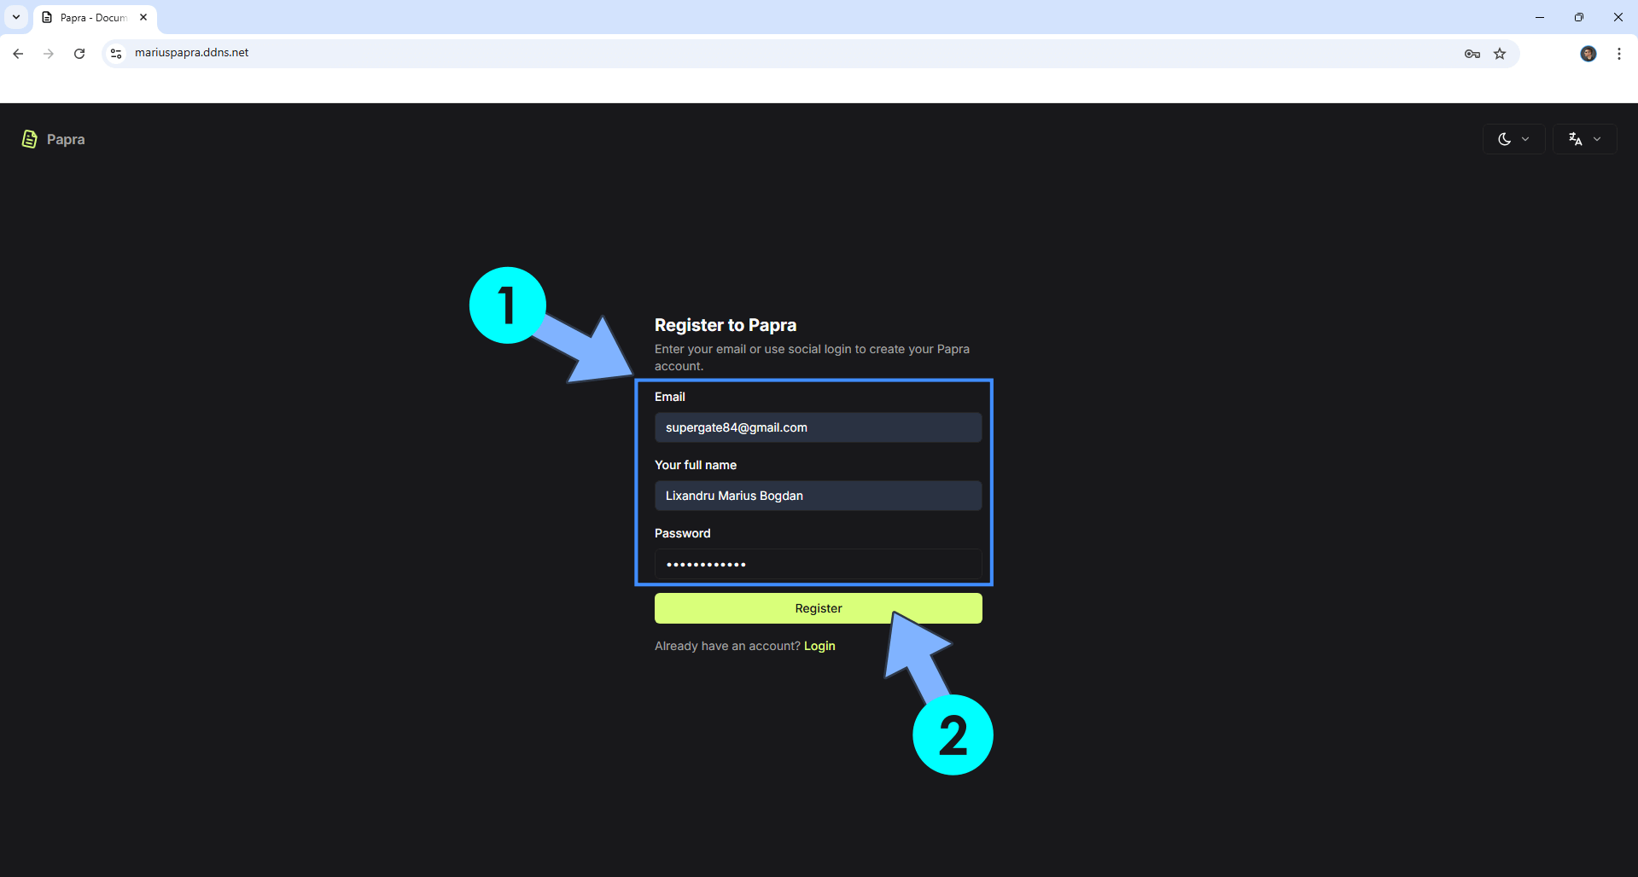Open the saved passwords key icon
The height and width of the screenshot is (877, 1638).
(x=1472, y=54)
